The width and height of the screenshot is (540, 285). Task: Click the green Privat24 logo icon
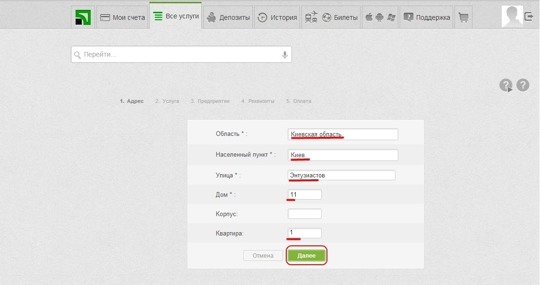[x=83, y=17]
